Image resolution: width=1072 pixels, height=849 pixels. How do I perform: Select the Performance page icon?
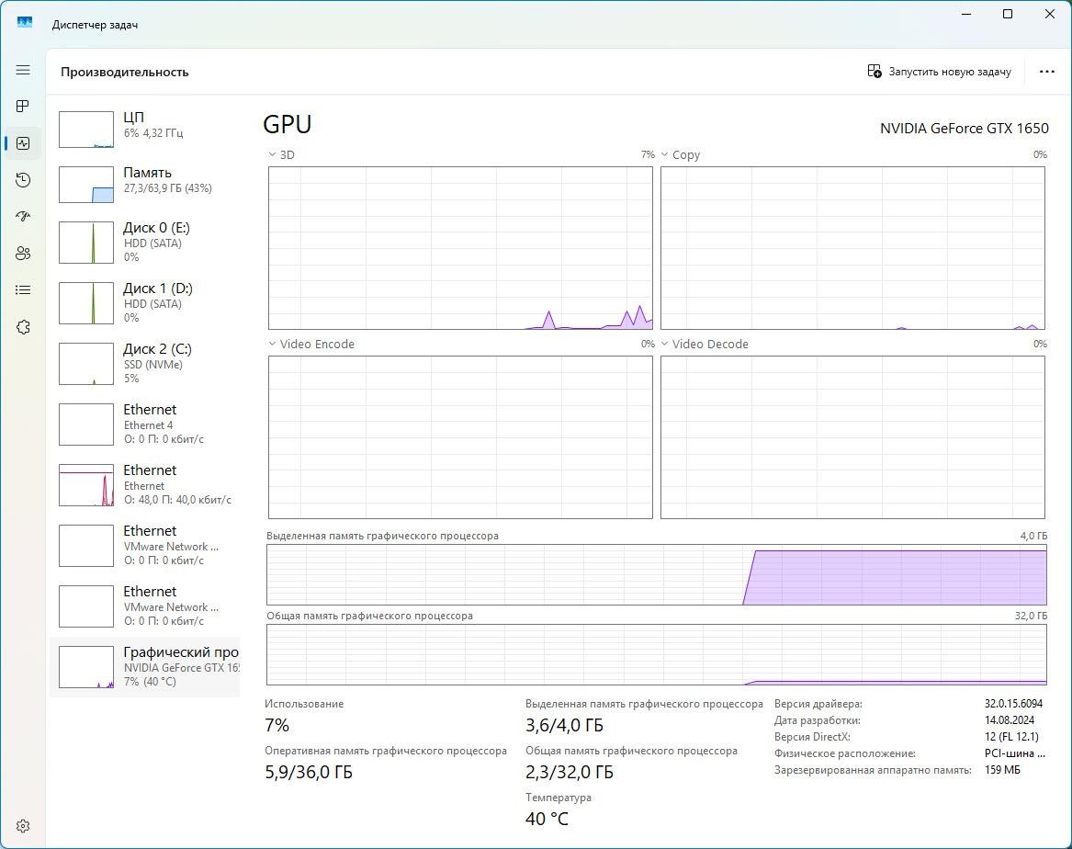23,142
